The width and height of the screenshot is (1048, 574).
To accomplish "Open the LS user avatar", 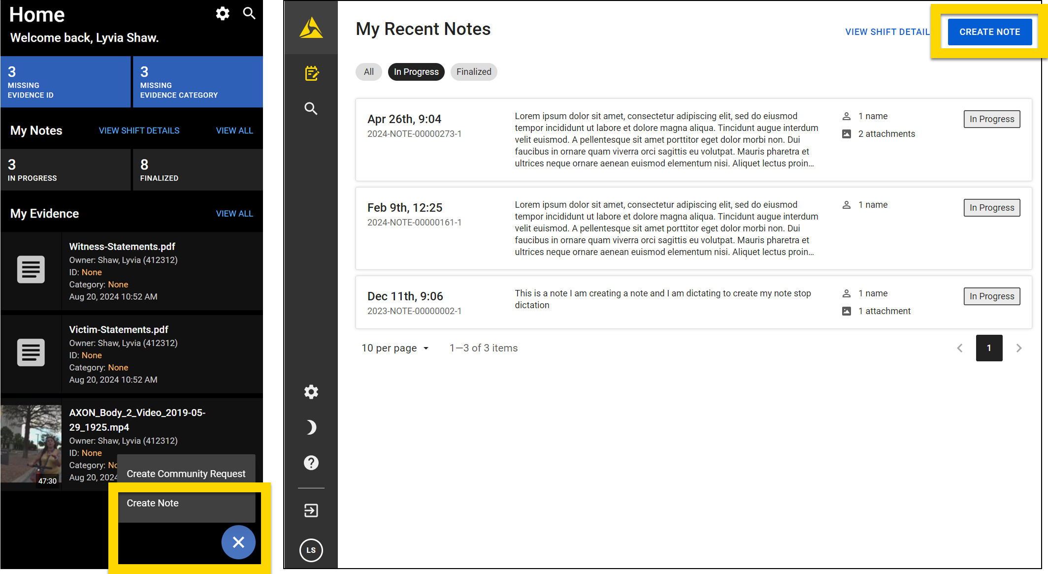I will click(311, 550).
